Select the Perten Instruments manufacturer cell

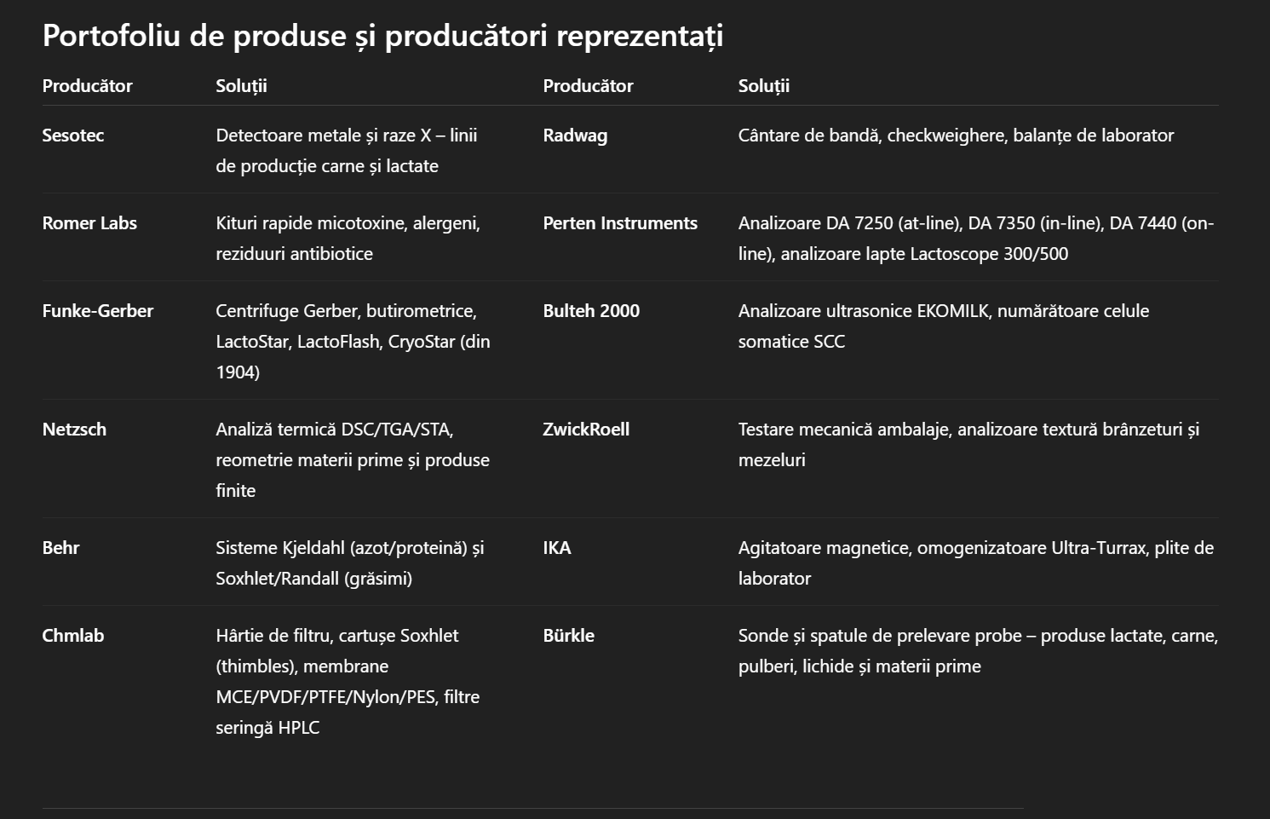(620, 223)
